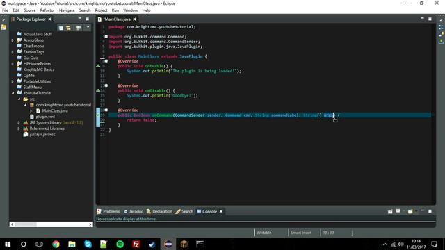Image resolution: width=445 pixels, height=250 pixels.
Task: Open FileZilla from taskbar
Action: [x=136, y=244]
